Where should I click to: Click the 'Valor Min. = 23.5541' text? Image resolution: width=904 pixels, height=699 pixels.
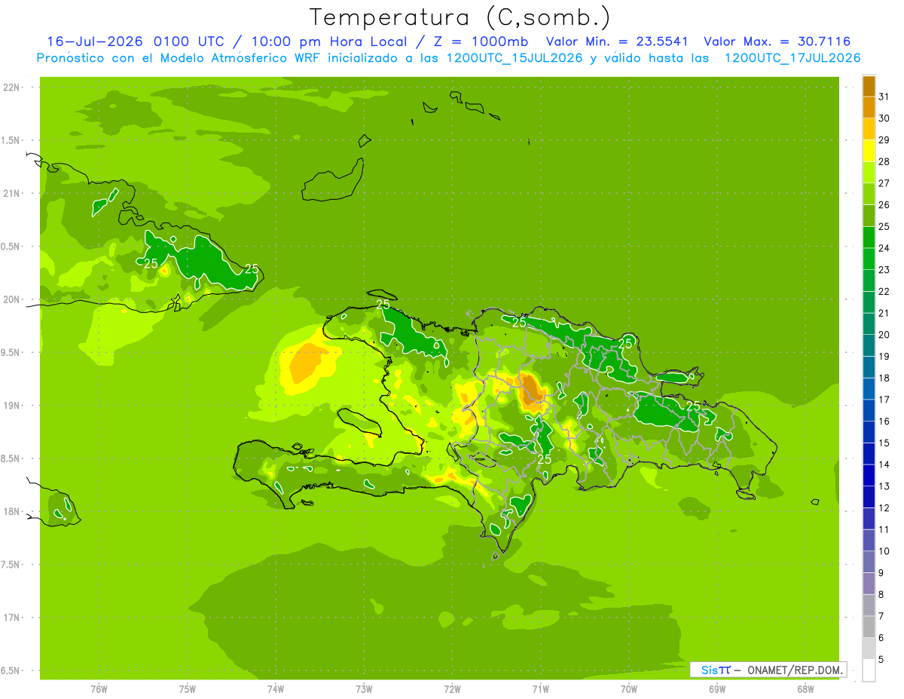click(x=617, y=41)
